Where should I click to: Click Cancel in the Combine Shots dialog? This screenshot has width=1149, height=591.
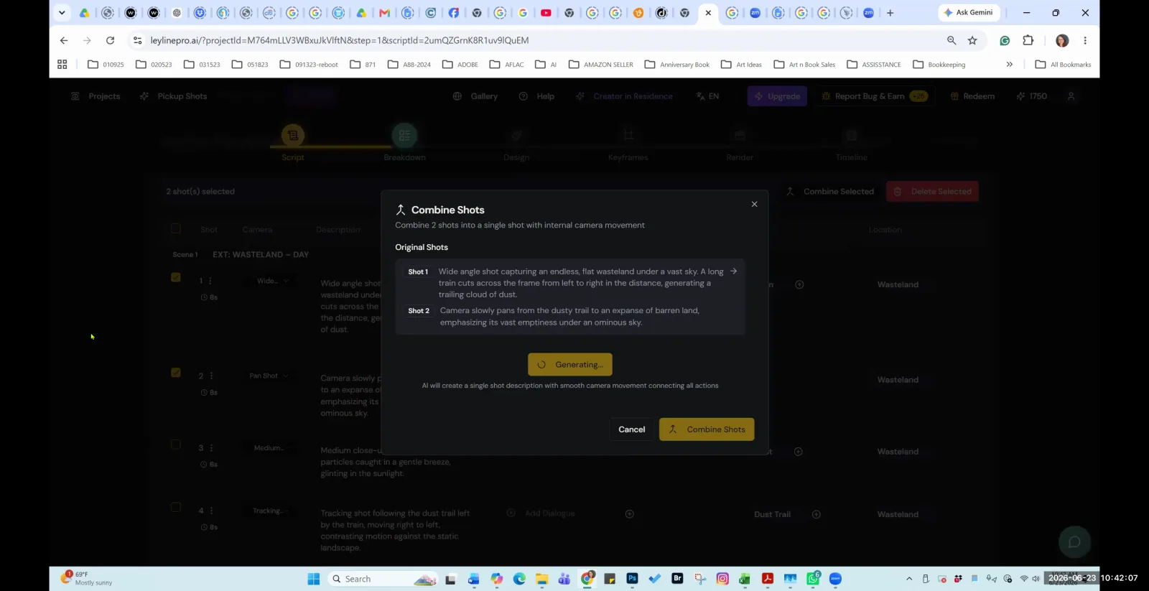click(x=632, y=429)
